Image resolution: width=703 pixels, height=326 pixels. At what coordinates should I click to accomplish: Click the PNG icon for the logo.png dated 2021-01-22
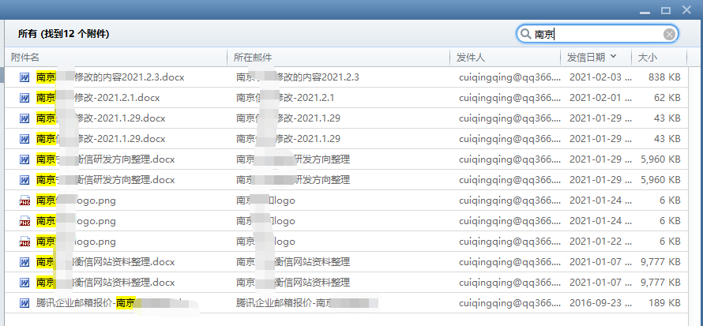(25, 242)
